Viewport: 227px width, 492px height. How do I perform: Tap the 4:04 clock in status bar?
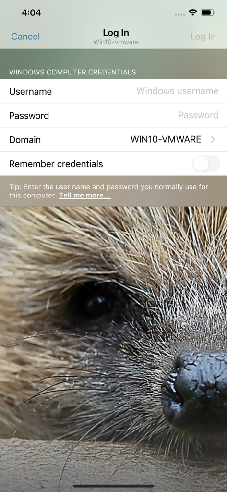pos(31,13)
